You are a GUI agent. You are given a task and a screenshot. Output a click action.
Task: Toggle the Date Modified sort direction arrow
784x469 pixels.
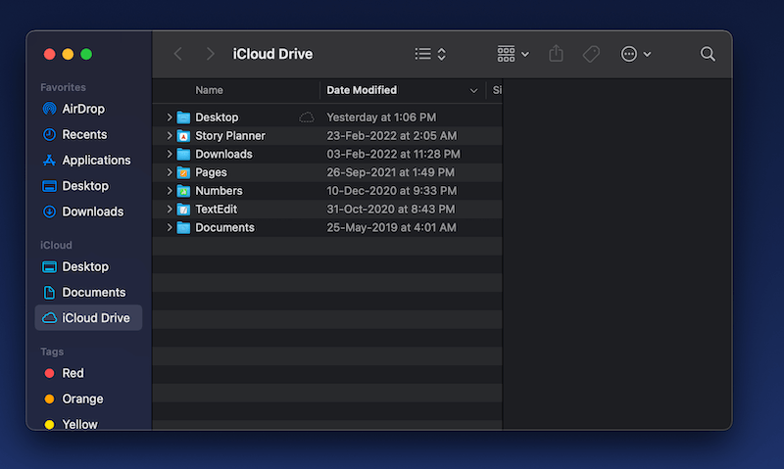pos(473,91)
